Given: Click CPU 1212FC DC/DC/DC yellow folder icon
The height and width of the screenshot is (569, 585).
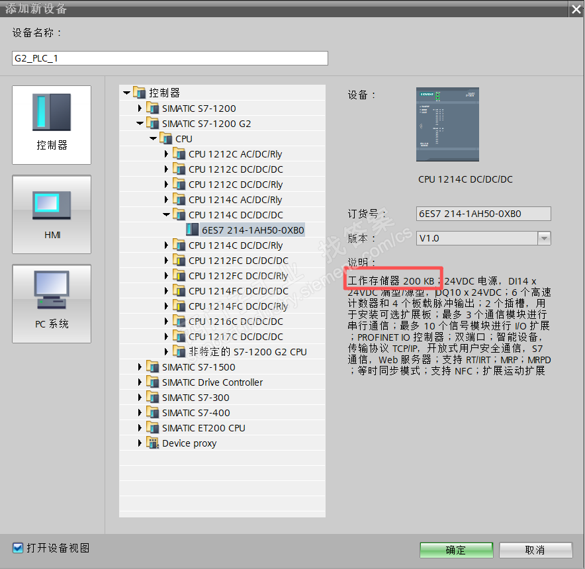Looking at the screenshot, I should (x=179, y=260).
